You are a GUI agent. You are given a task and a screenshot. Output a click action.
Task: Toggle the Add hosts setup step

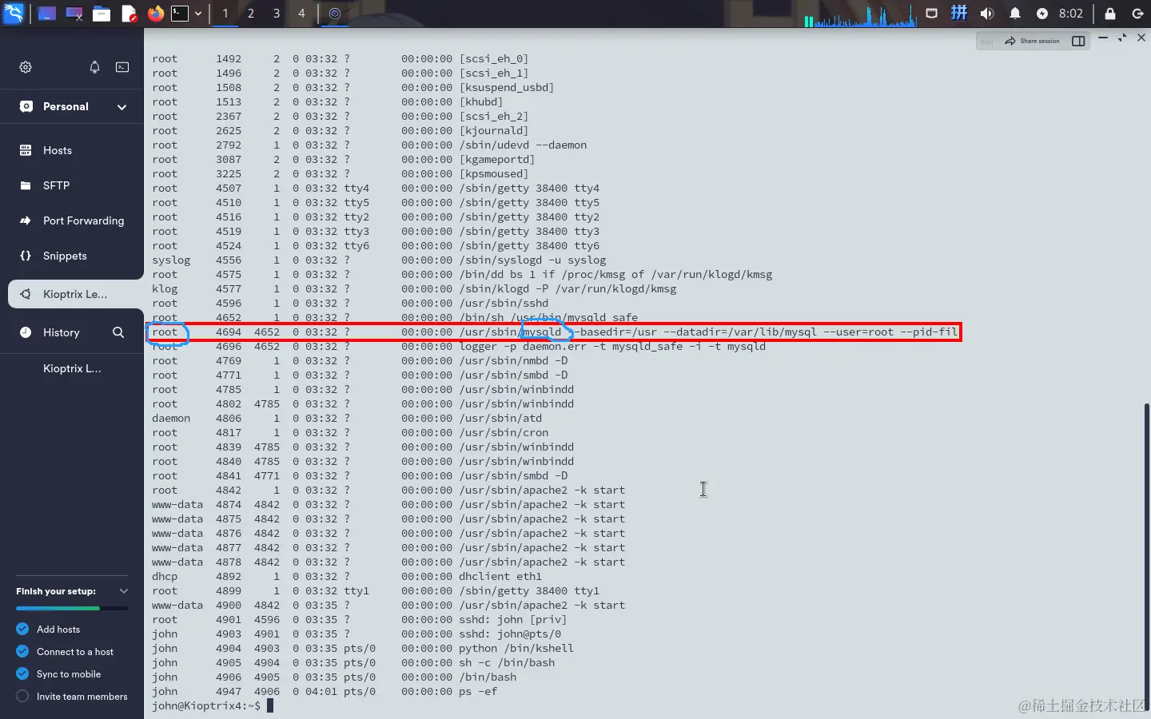(x=22, y=630)
